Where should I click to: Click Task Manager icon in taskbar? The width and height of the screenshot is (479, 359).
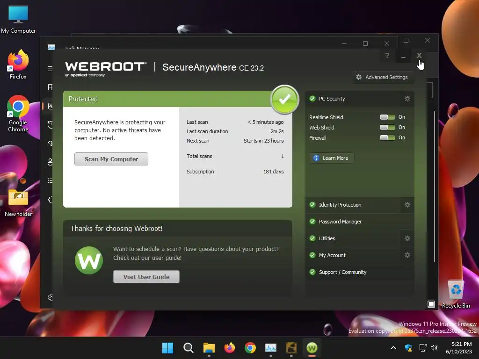point(271,348)
